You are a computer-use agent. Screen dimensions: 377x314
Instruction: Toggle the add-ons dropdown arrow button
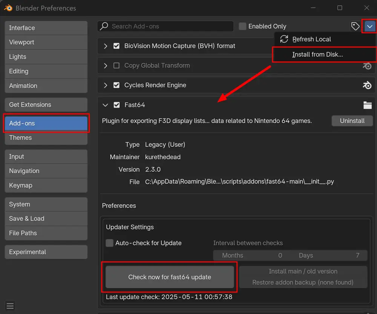coord(369,26)
